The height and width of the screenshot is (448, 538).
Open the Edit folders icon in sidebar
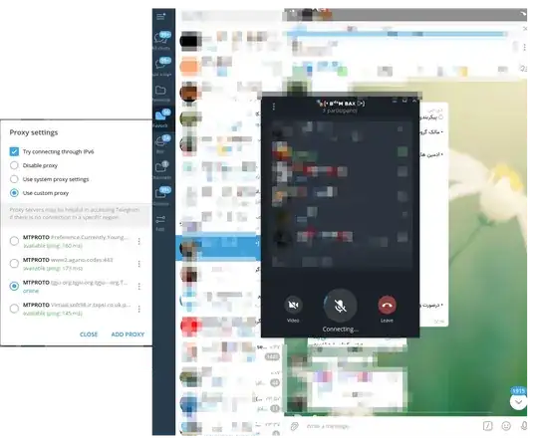click(x=160, y=222)
